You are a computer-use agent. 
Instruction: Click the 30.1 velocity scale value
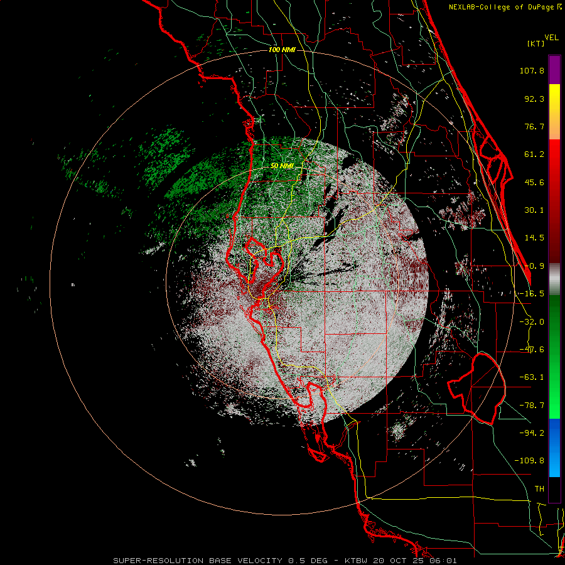534,210
